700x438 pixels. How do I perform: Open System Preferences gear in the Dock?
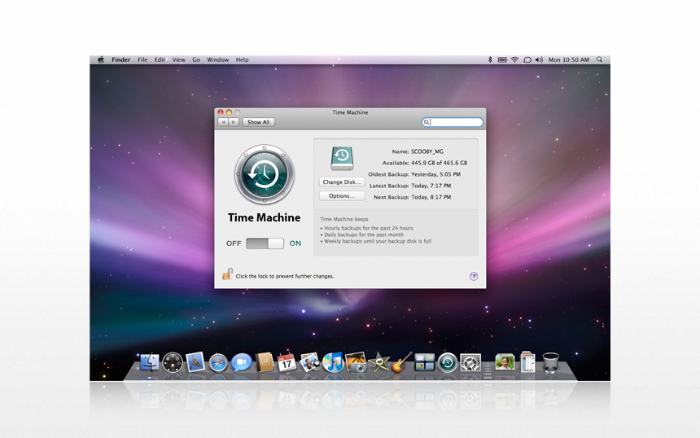pyautogui.click(x=470, y=363)
